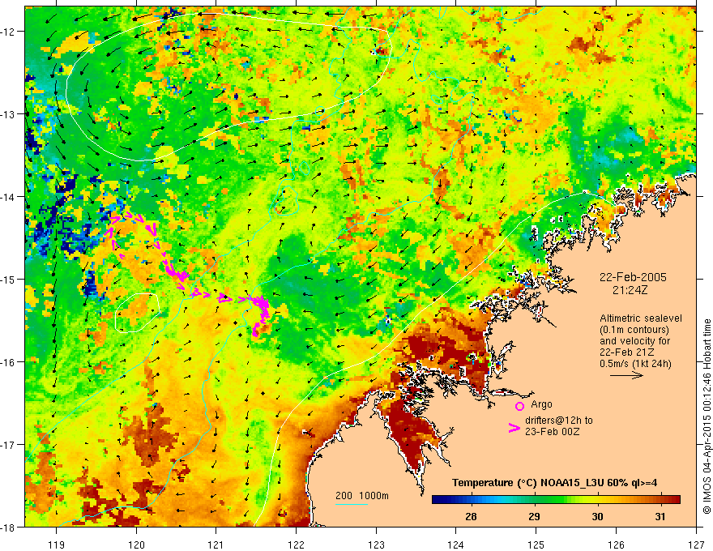
Task: Click the temperature colorbar near 31
Action: click(x=660, y=500)
